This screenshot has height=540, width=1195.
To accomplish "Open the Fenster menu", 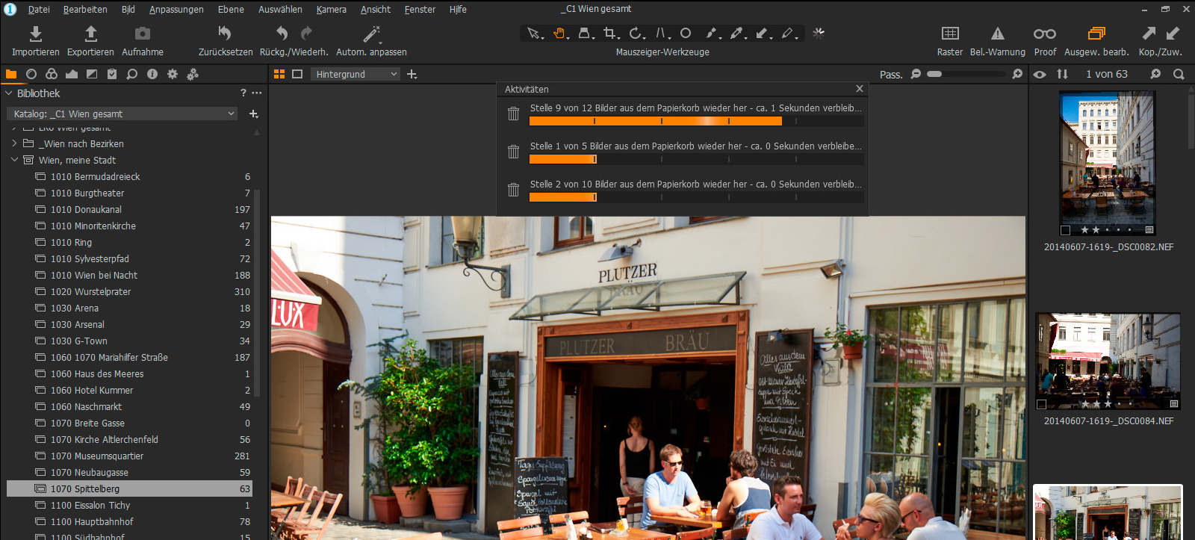I will tap(420, 9).
